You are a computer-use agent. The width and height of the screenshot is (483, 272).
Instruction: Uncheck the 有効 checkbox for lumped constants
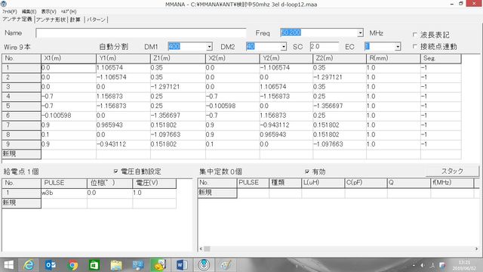[x=307, y=172]
